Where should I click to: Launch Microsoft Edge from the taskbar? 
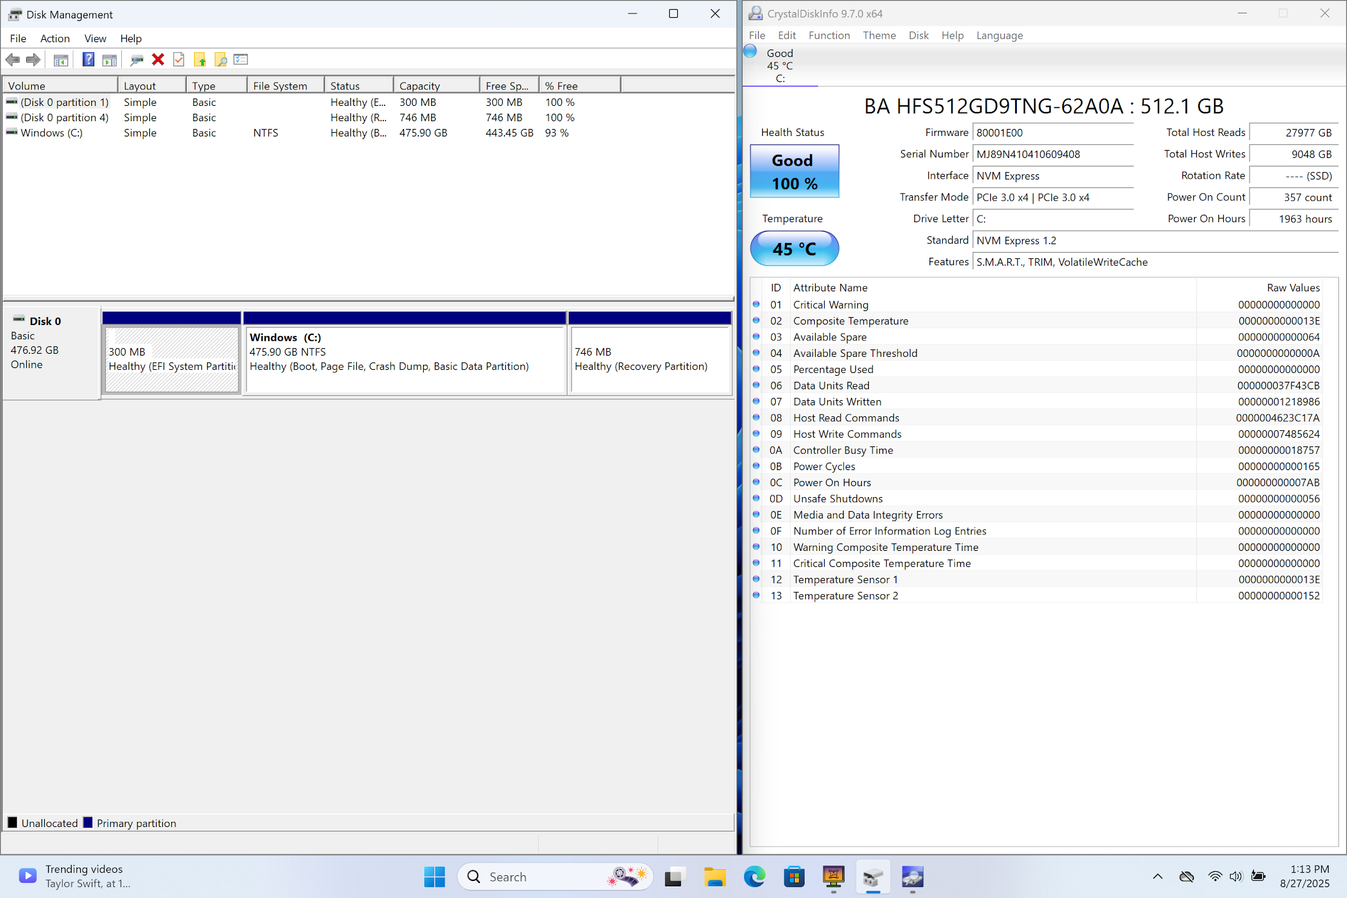(754, 877)
